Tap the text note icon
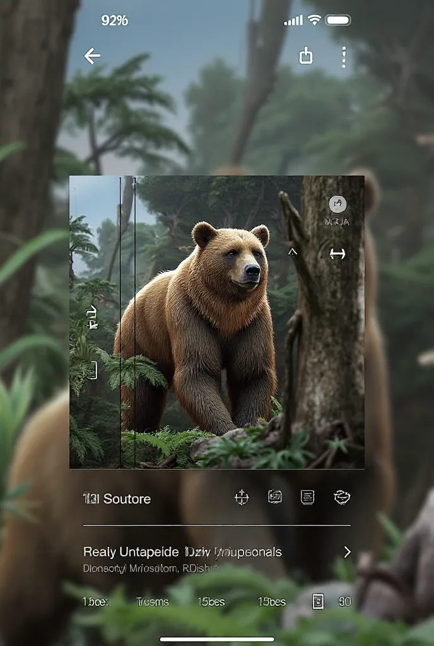 tap(307, 497)
